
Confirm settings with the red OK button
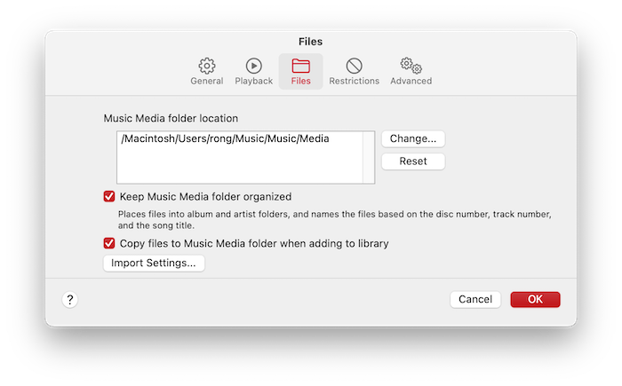pyautogui.click(x=535, y=300)
